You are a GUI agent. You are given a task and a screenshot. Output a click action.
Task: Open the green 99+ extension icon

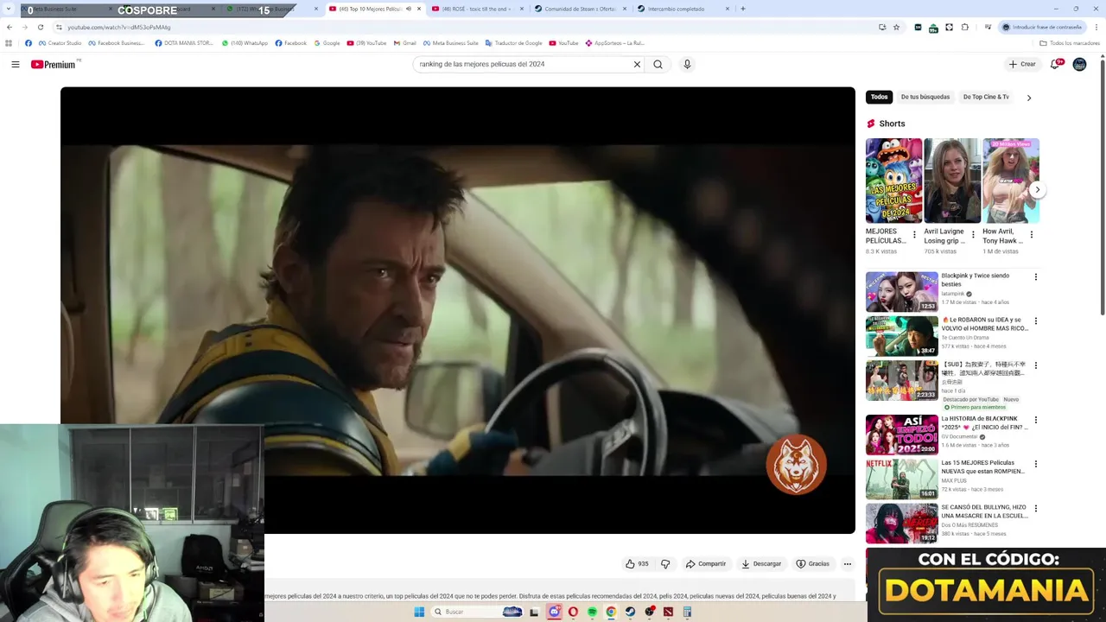[933, 28]
